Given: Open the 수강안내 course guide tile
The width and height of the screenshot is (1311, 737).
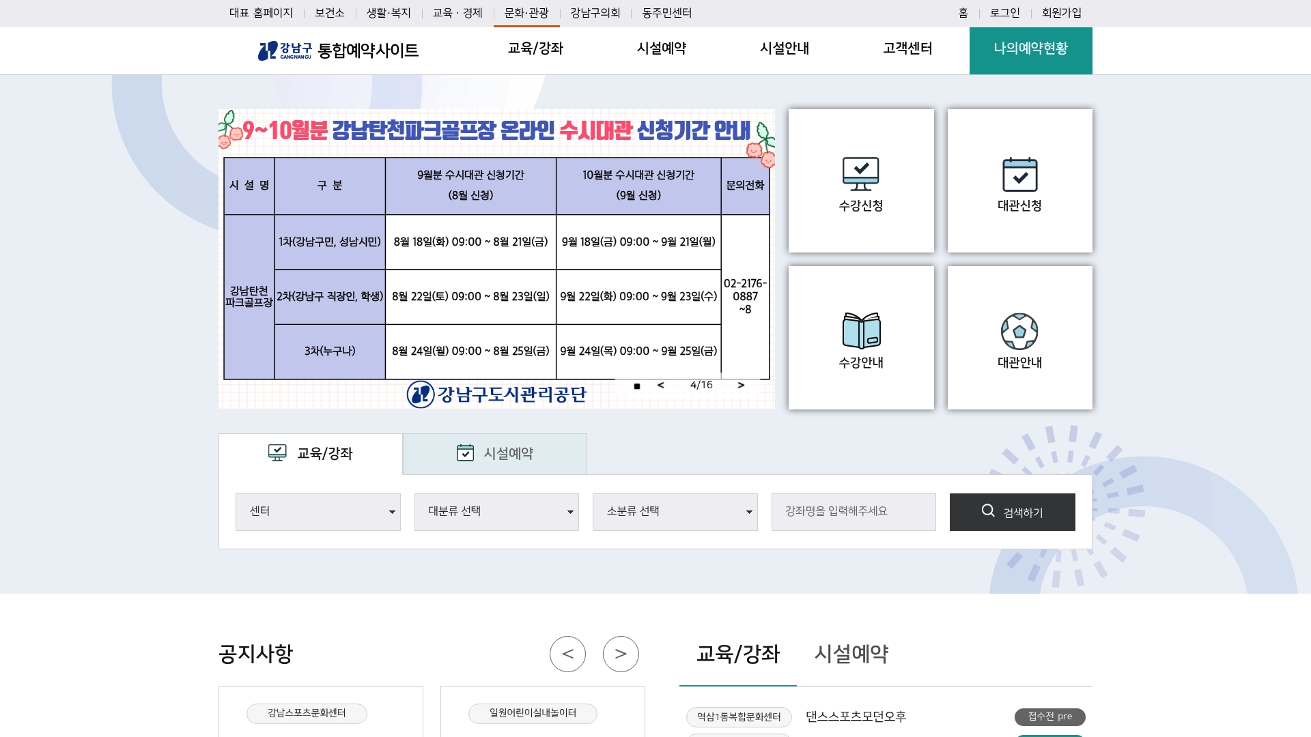Looking at the screenshot, I should 861,338.
